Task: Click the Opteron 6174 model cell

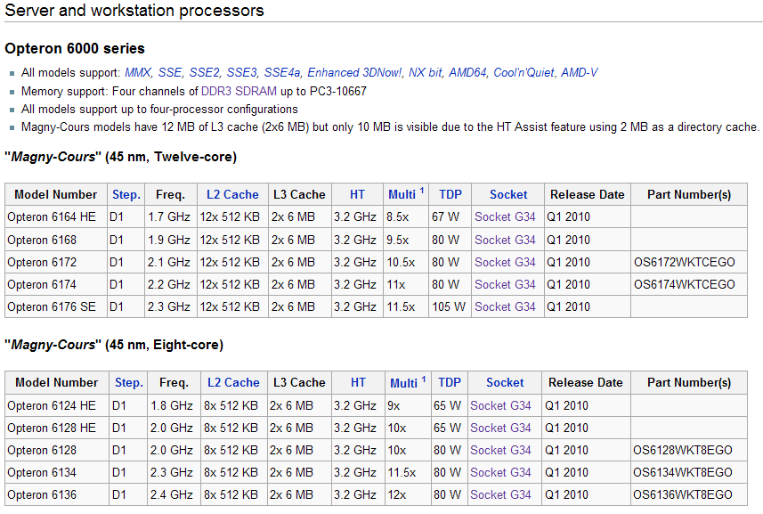Action: (x=56, y=284)
